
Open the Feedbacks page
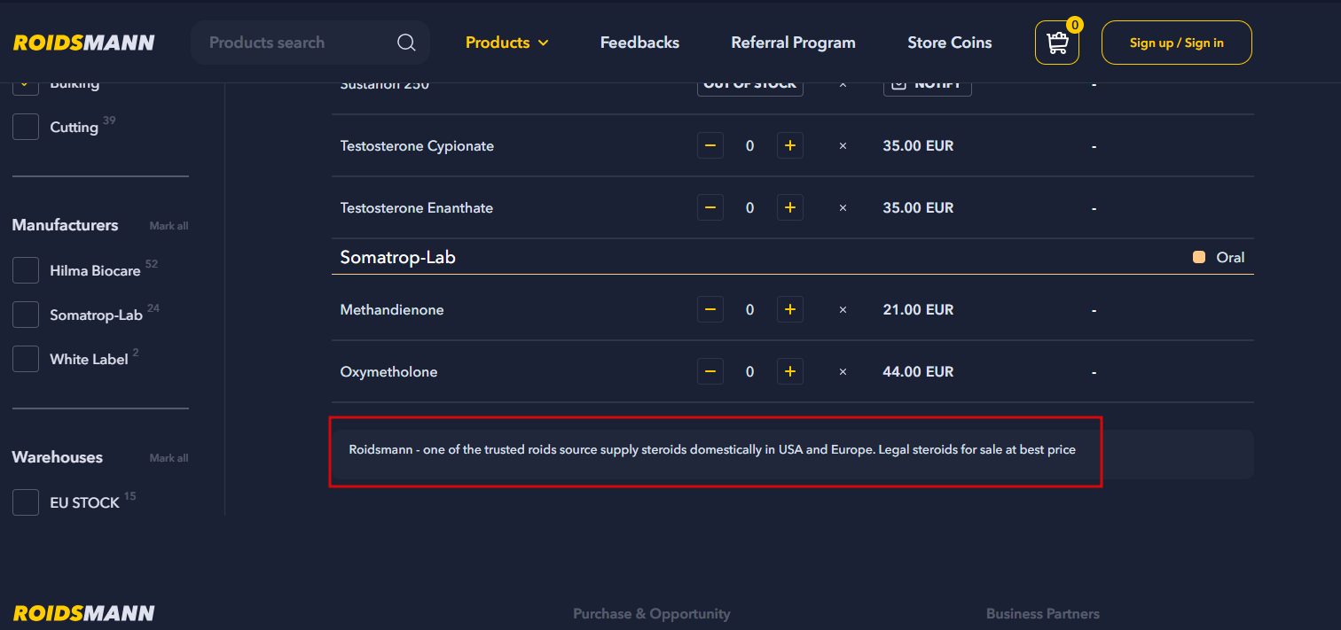[x=639, y=43]
